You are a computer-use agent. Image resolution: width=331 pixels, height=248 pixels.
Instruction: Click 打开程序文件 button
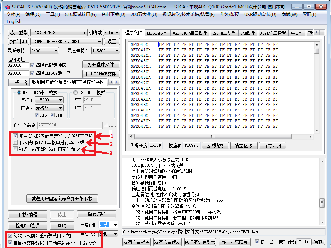(101, 64)
